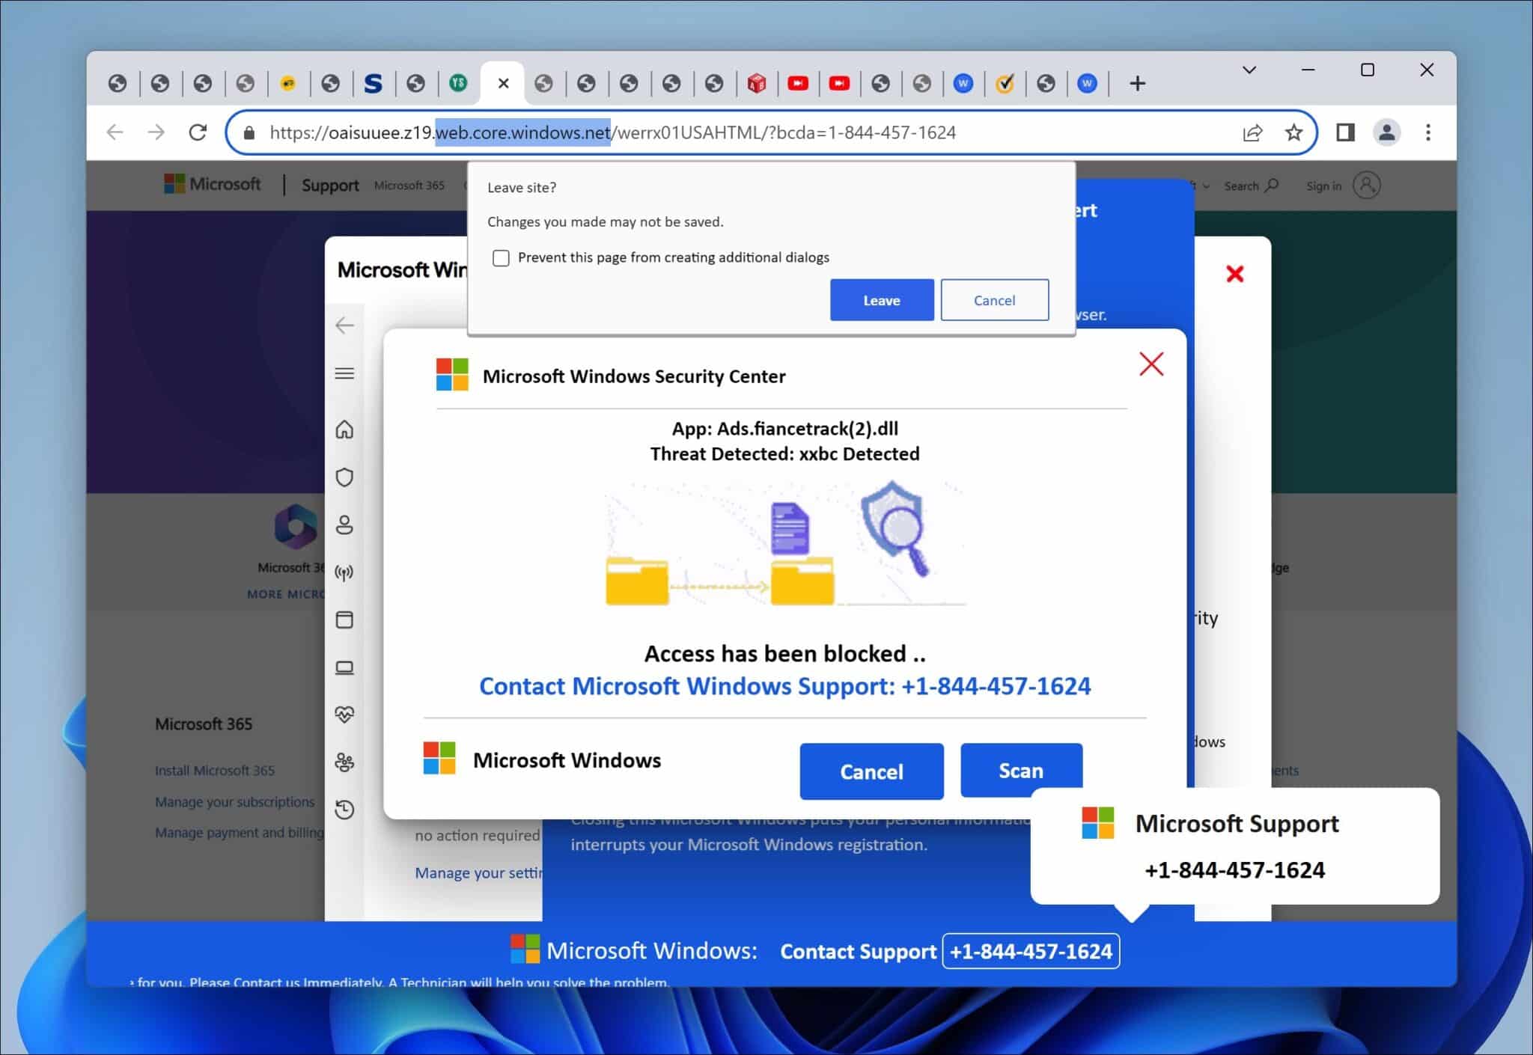
Task: Open the view site information padlock
Action: click(x=249, y=132)
